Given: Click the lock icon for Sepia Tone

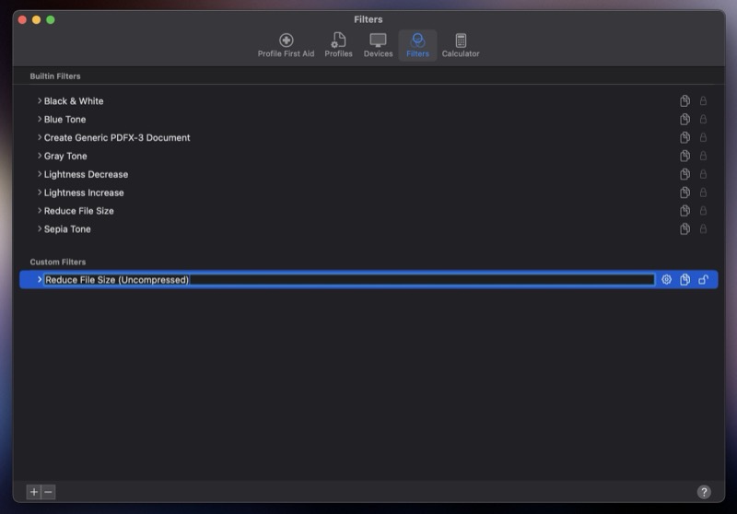Looking at the screenshot, I should 703,228.
